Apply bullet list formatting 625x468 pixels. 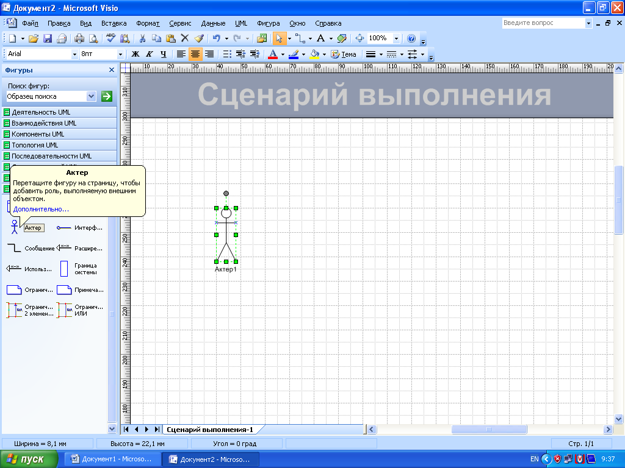coord(227,54)
